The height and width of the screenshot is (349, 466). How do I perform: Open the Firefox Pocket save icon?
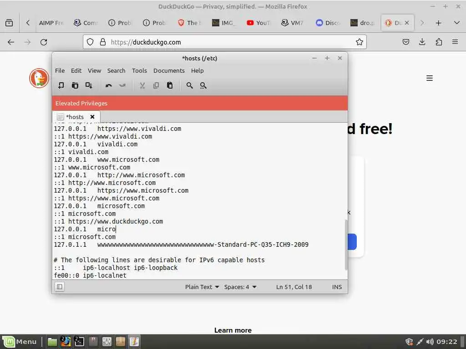tap(405, 42)
